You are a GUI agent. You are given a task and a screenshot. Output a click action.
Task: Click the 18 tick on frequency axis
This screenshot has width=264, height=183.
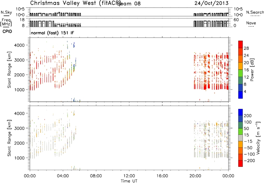click(x=22, y=20)
